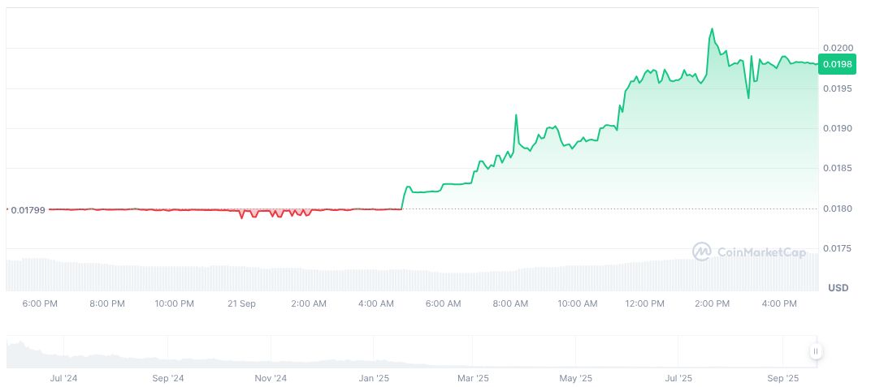
Task: Click the CoinMarketCap watermark logo icon
Action: click(701, 252)
